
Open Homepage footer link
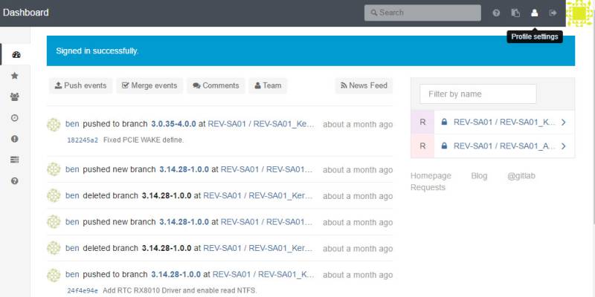click(431, 176)
